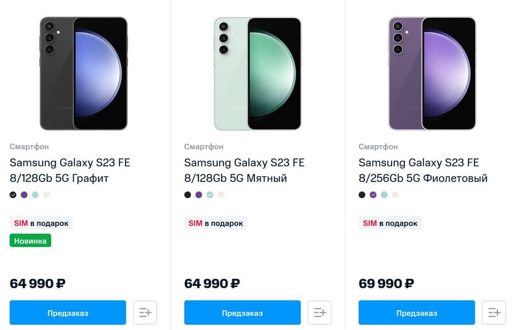Add the Graphite S23 FE to compare list
This screenshot has height=330, width=514.
145,312
